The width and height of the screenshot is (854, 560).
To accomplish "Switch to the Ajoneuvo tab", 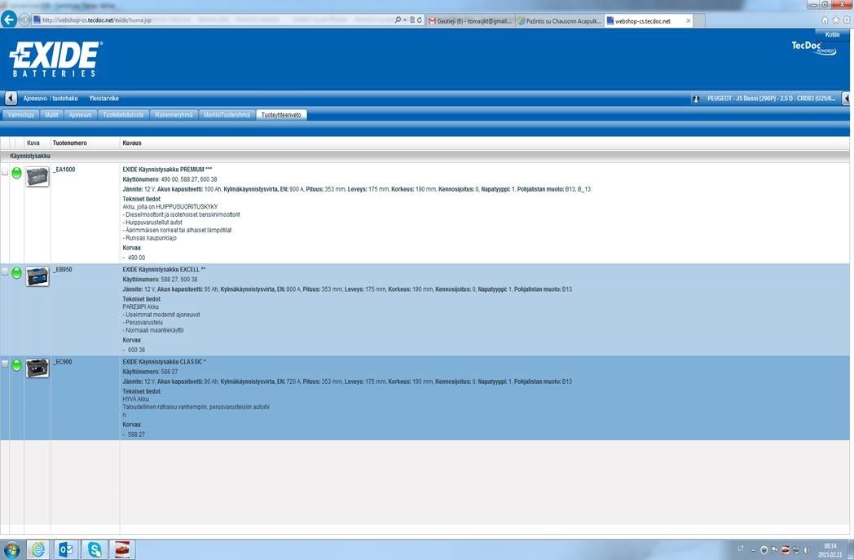I will [x=80, y=115].
